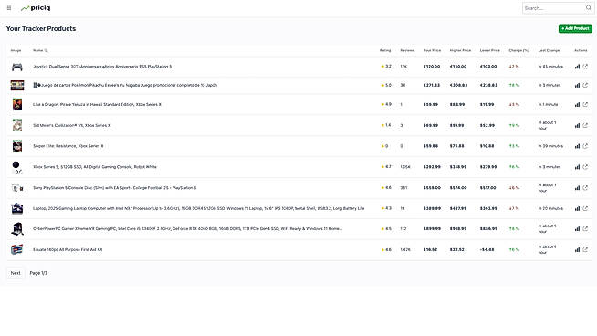The height and width of the screenshot is (336, 597).
Task: Click the Add Product button
Action: pos(575,28)
